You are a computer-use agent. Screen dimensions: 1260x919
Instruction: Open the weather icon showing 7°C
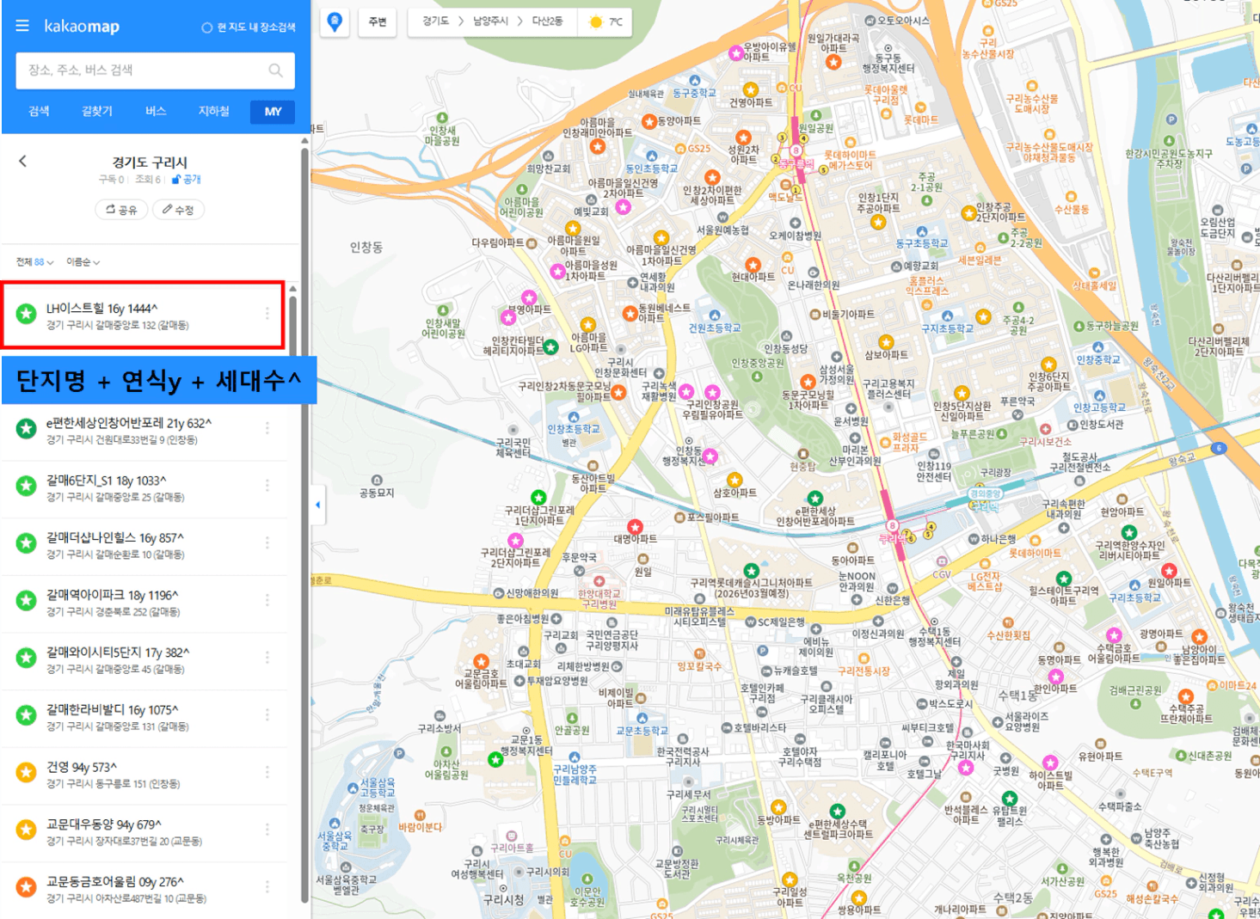pos(596,21)
